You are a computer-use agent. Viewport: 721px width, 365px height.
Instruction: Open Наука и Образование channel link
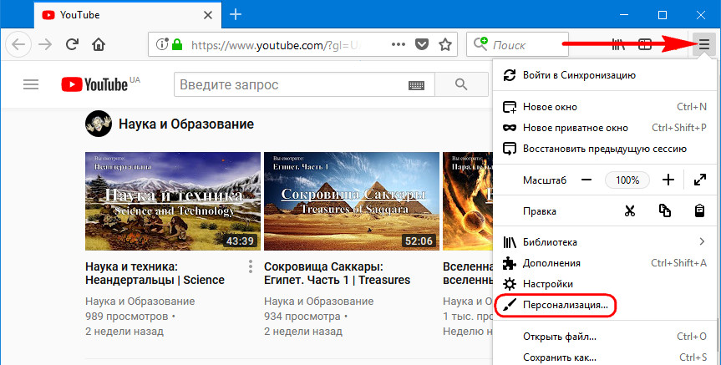185,124
